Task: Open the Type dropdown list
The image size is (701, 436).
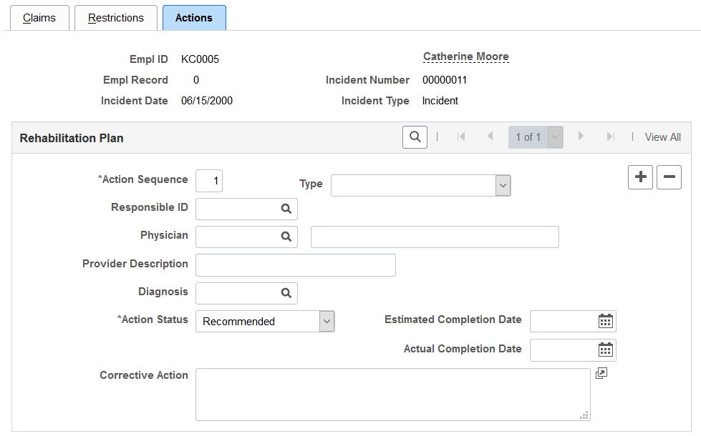Action: point(503,185)
